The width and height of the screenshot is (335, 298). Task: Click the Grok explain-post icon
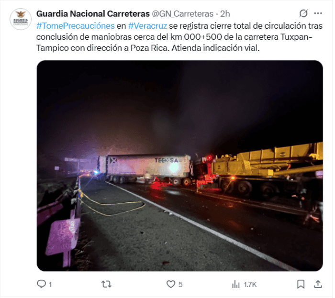point(303,13)
